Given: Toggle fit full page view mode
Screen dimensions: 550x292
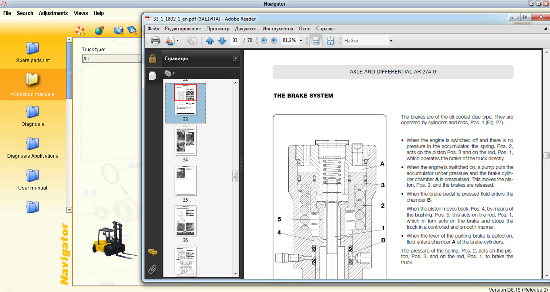Looking at the screenshot, I should click(330, 41).
